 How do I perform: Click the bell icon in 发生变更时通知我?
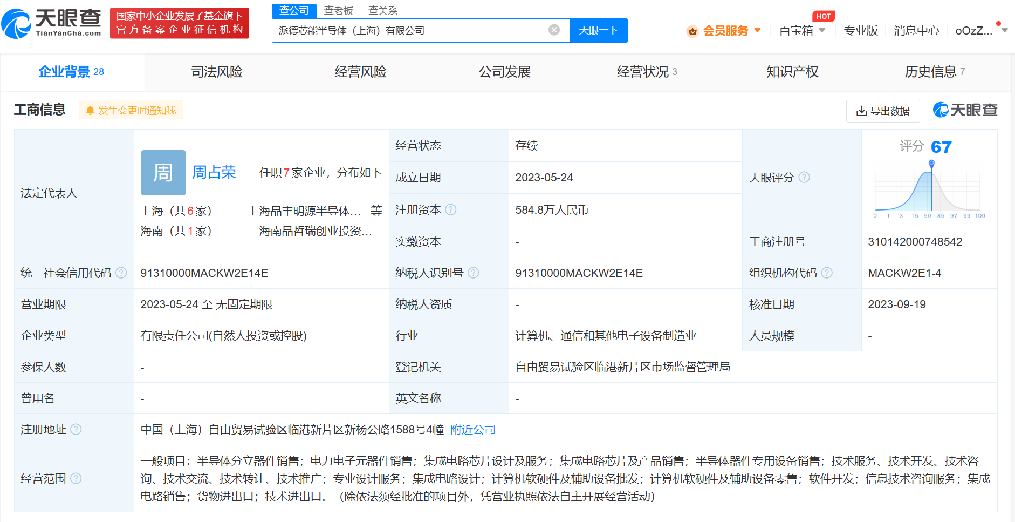tap(90, 110)
